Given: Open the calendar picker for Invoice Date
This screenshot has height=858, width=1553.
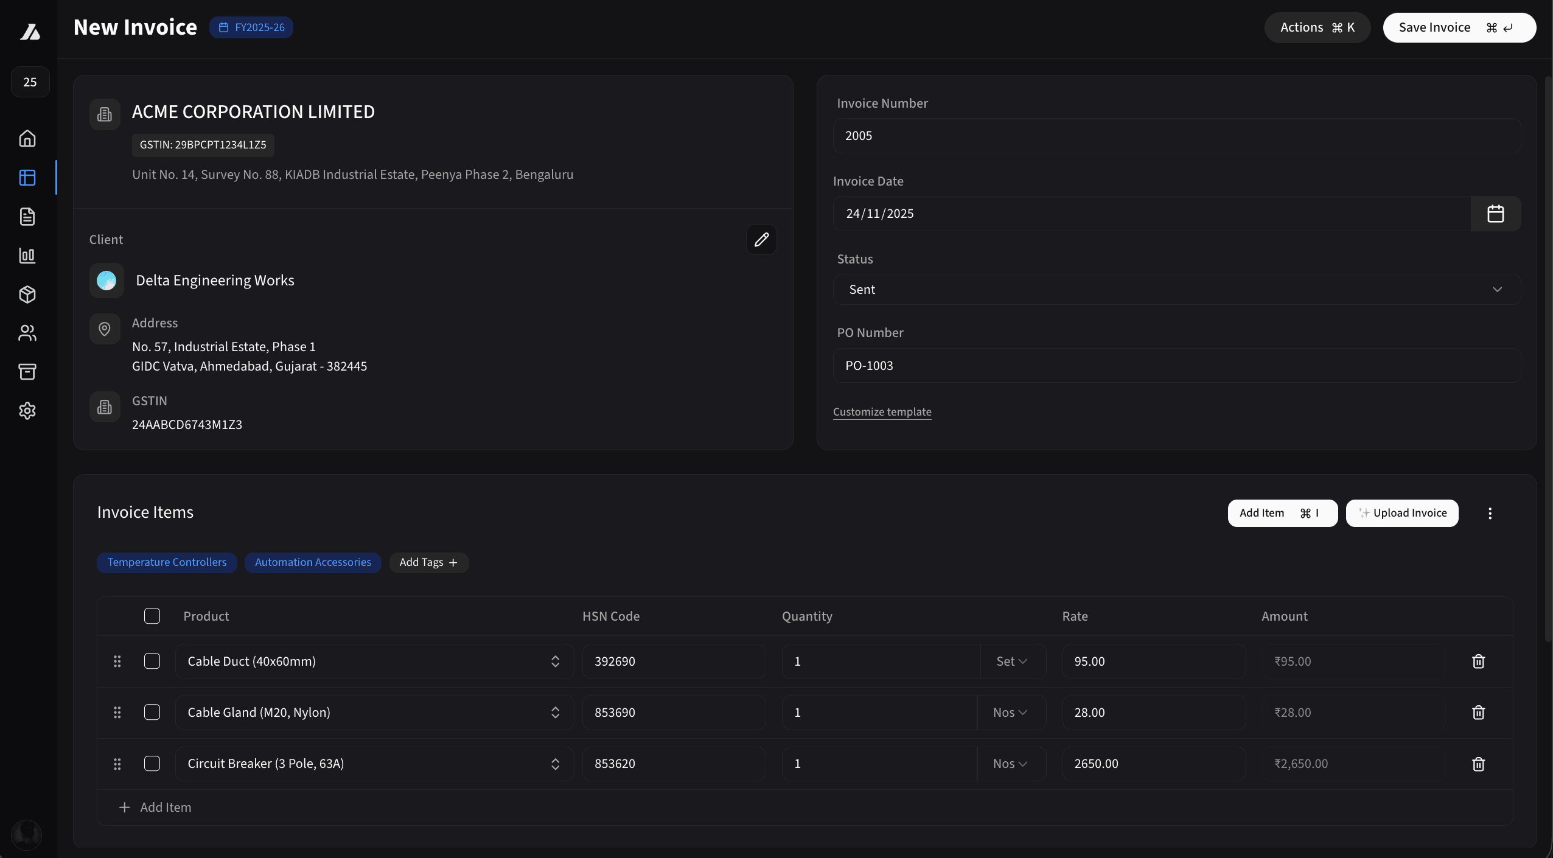Looking at the screenshot, I should [1496, 213].
